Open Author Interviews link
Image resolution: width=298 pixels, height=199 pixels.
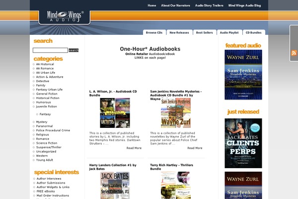pyautogui.click(x=49, y=179)
